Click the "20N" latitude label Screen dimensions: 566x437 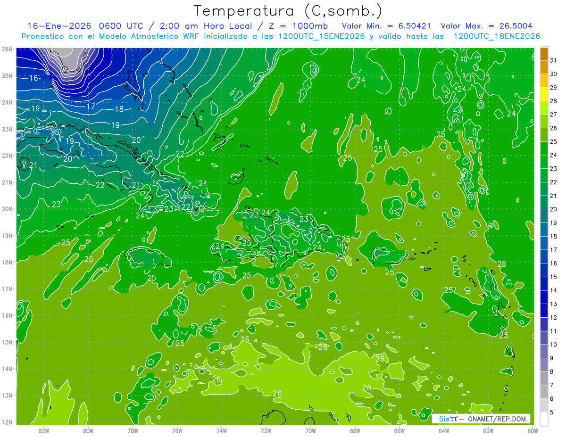(7, 209)
